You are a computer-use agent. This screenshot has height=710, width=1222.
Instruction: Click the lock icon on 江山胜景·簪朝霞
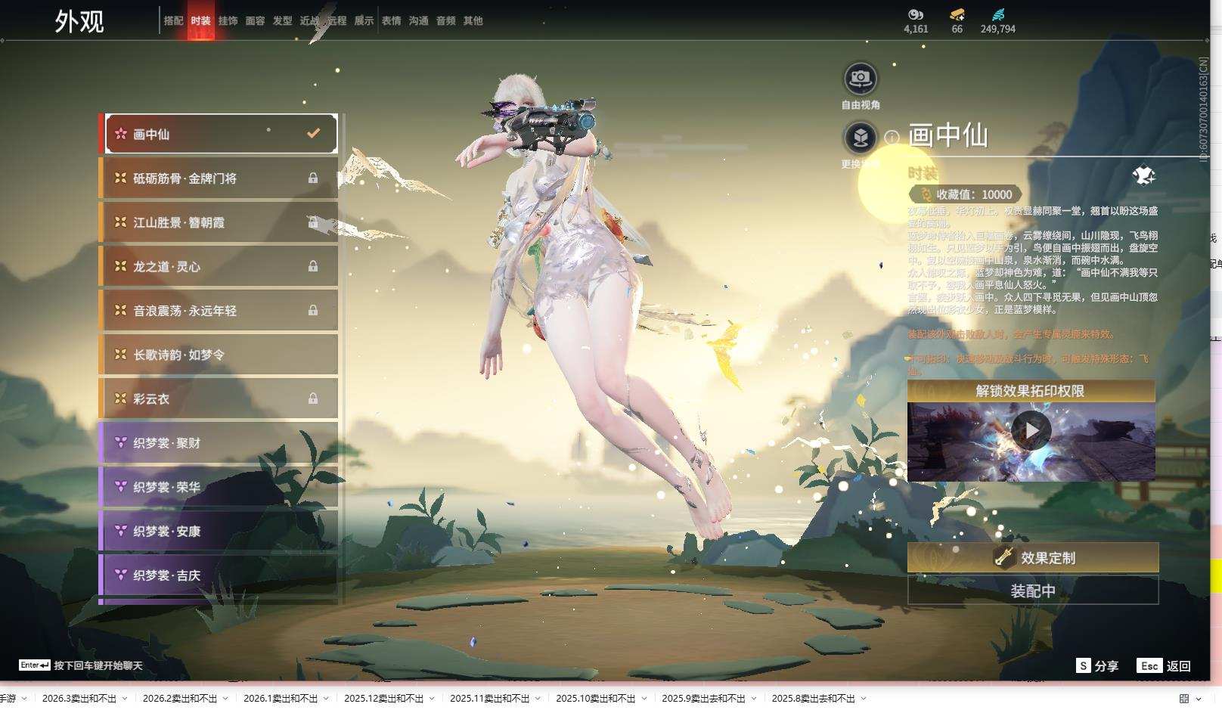[313, 222]
